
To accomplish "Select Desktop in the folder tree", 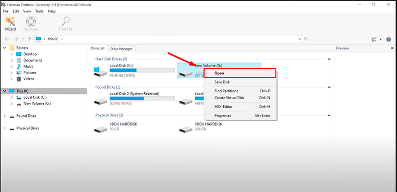I will coord(30,54).
